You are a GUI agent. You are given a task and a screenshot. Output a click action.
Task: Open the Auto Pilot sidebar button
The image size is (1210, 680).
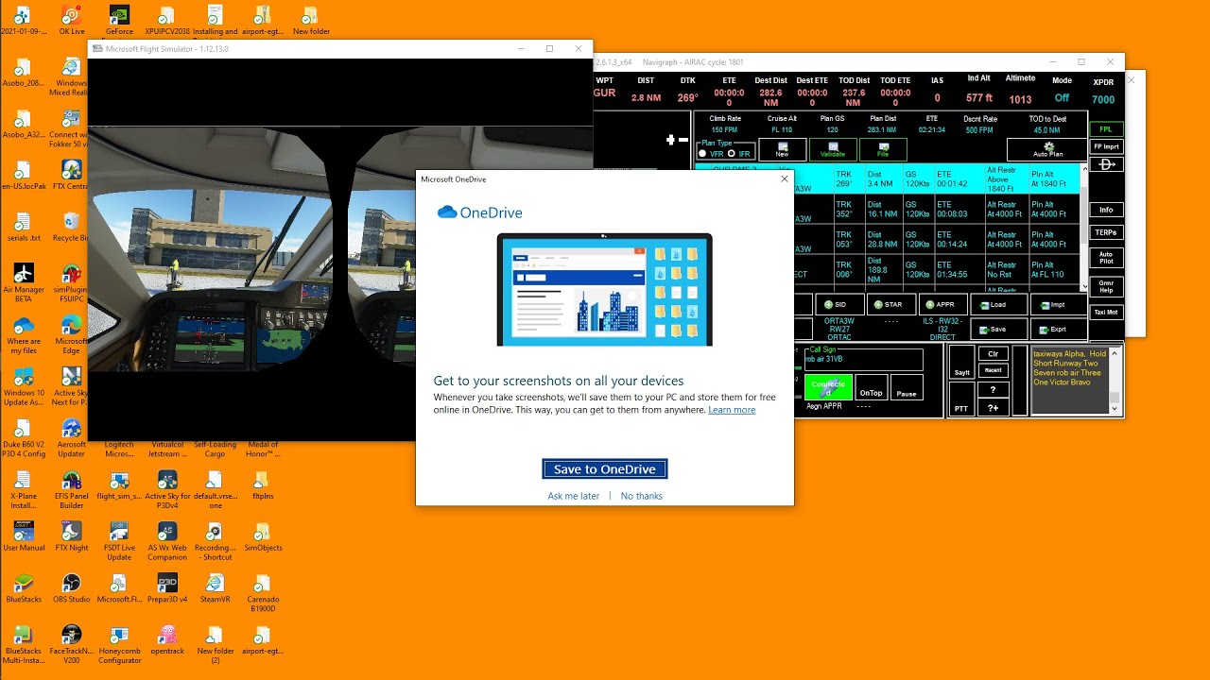click(1106, 258)
